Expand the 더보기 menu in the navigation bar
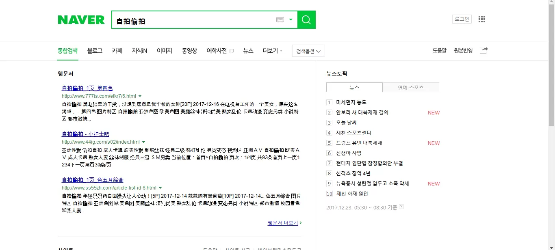 click(x=273, y=51)
